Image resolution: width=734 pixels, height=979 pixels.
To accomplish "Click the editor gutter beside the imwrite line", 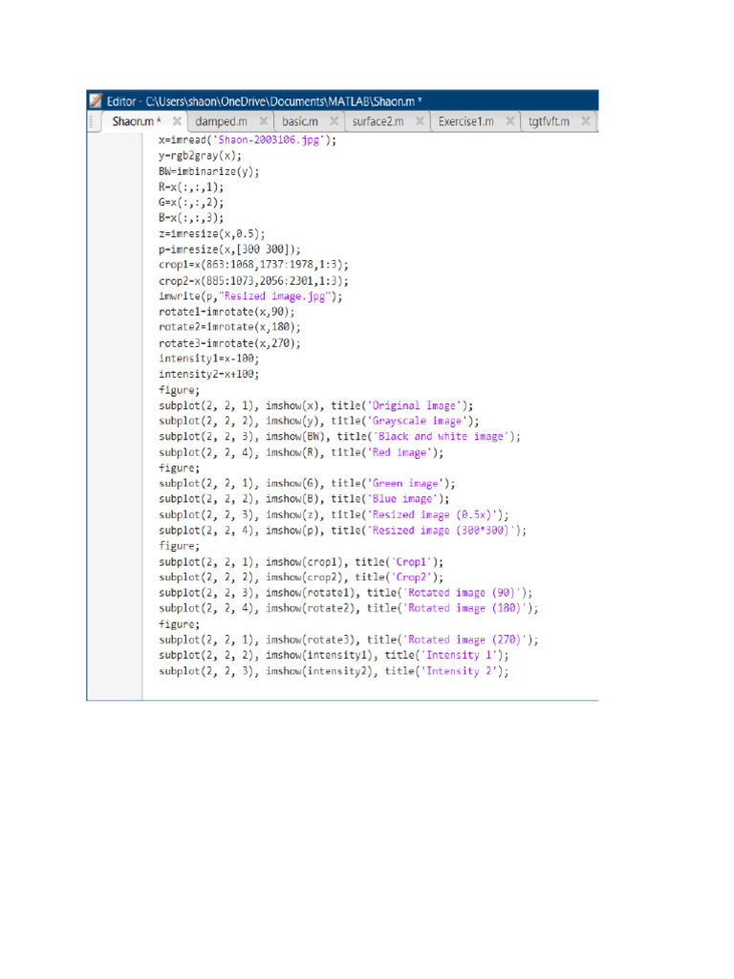I will tap(115, 296).
